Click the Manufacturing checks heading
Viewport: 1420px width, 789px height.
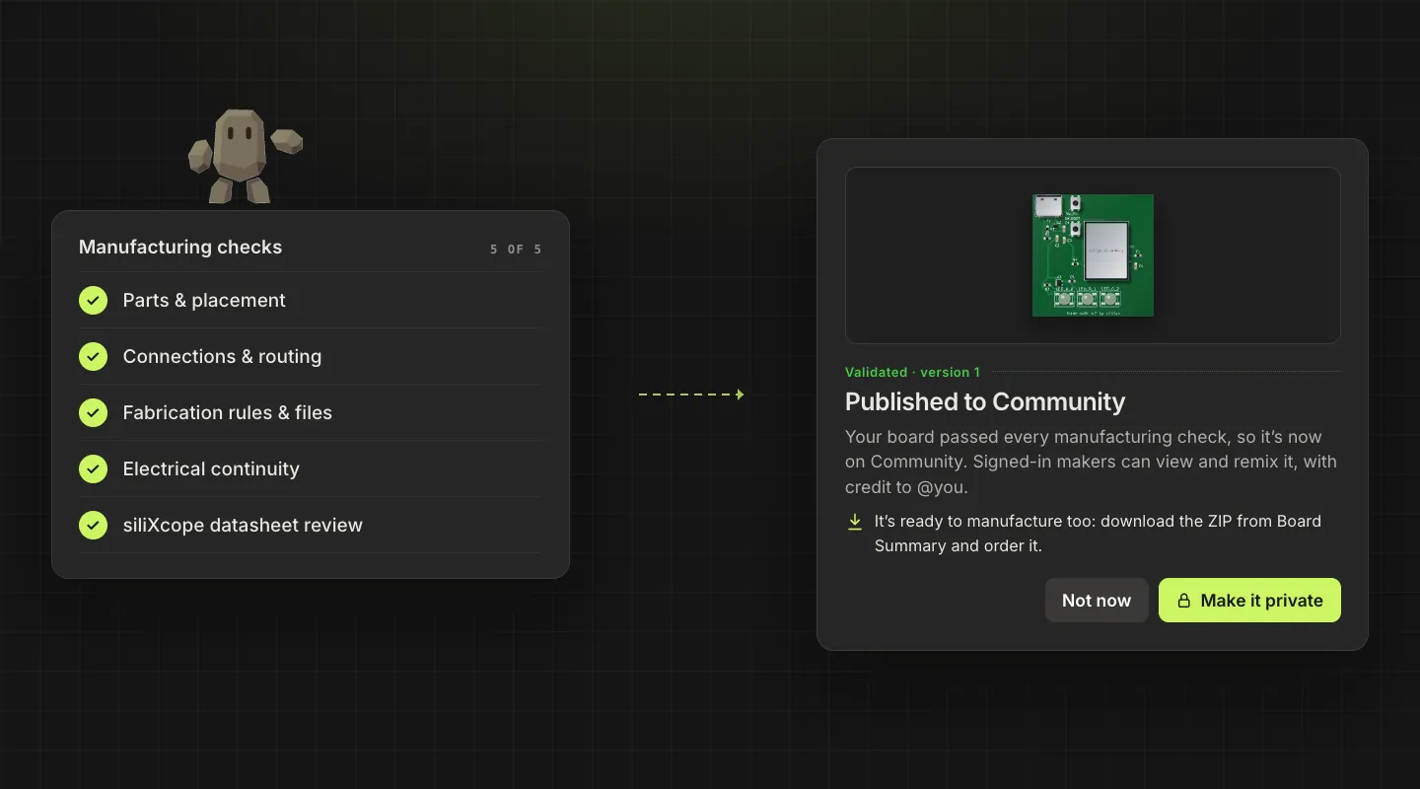(x=180, y=247)
